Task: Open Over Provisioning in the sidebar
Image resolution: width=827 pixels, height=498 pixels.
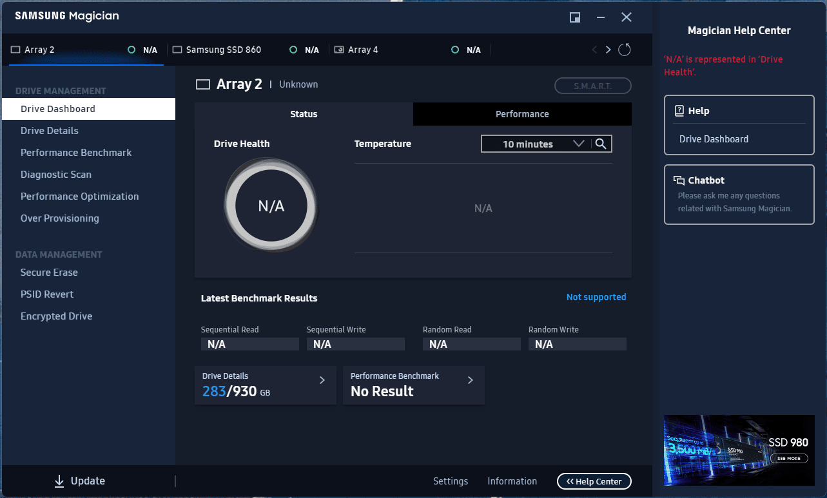Action: pyautogui.click(x=88, y=218)
